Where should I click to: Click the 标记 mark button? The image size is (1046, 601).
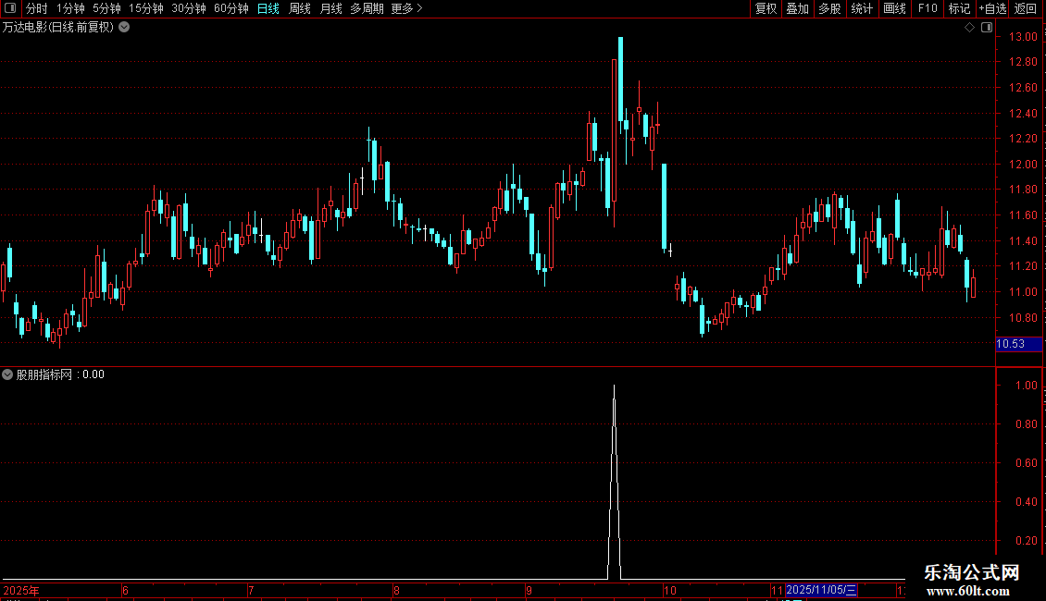(x=959, y=8)
